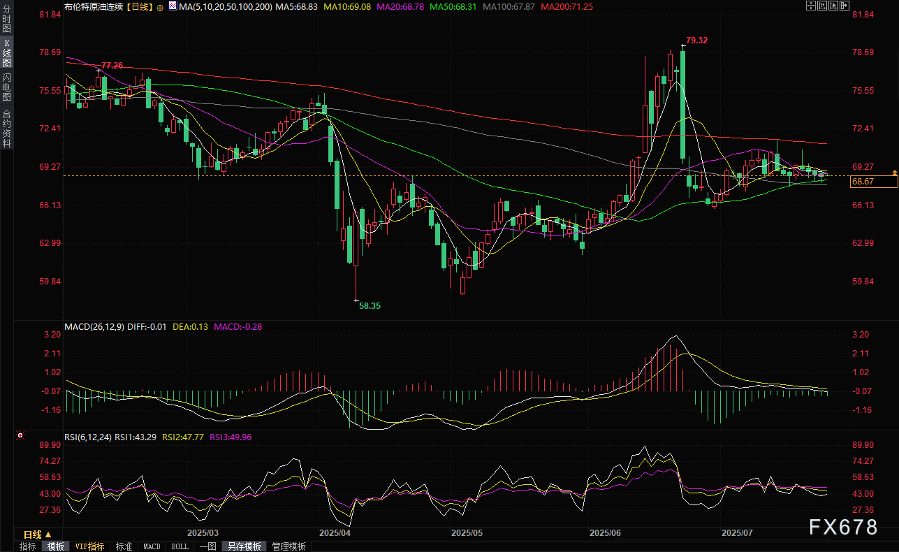The width and height of the screenshot is (899, 552).
Task: Open the 合约资料 side tab
Action: pos(6,129)
